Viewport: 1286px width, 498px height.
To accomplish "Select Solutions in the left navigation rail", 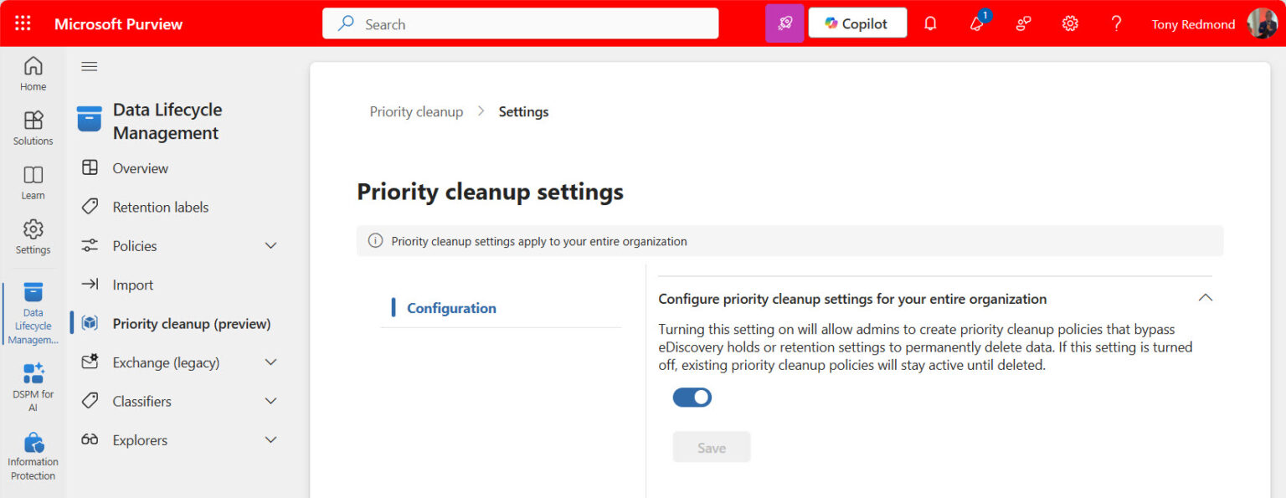I will click(x=33, y=127).
